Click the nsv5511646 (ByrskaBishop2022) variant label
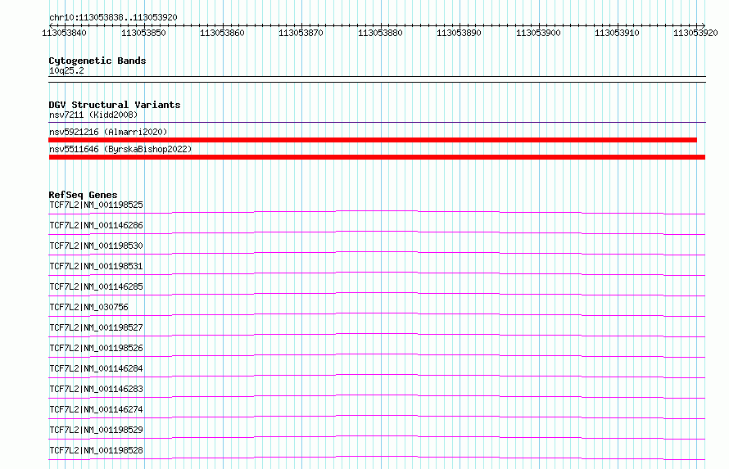Viewport: 729px width, 469px height. tap(120, 149)
